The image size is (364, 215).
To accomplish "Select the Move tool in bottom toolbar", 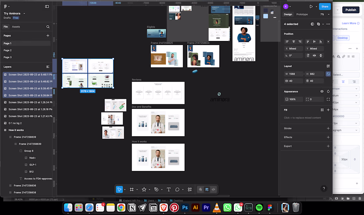I will [x=119, y=190].
